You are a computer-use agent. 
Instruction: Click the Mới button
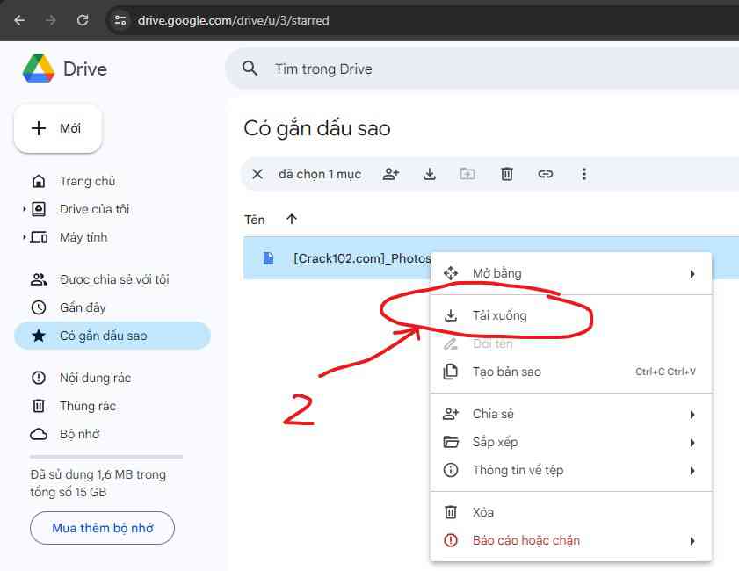pos(58,127)
